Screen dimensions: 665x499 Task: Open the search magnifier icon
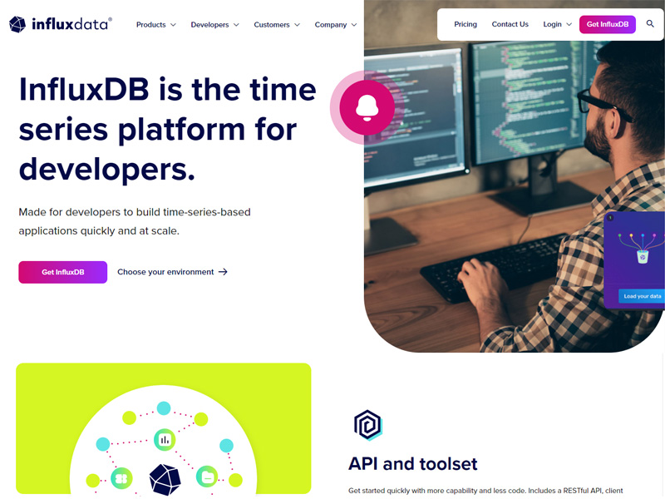pyautogui.click(x=650, y=25)
